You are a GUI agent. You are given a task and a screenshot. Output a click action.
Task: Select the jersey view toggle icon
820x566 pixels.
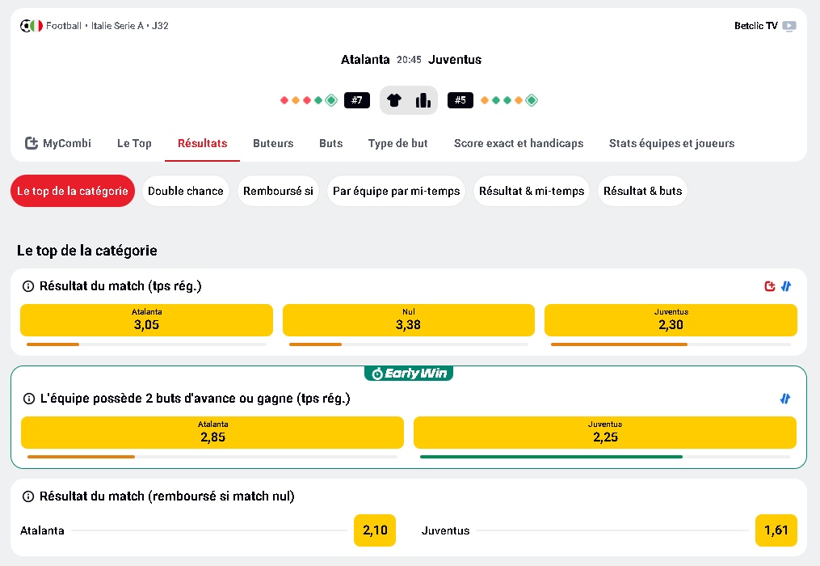pyautogui.click(x=395, y=99)
